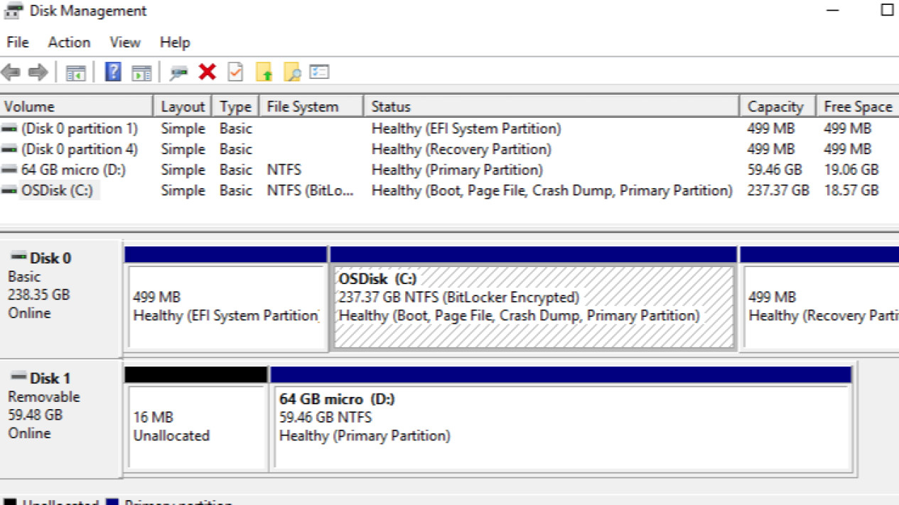This screenshot has height=505, width=899.
Task: Sort by the Capacity column header
Action: coord(777,107)
